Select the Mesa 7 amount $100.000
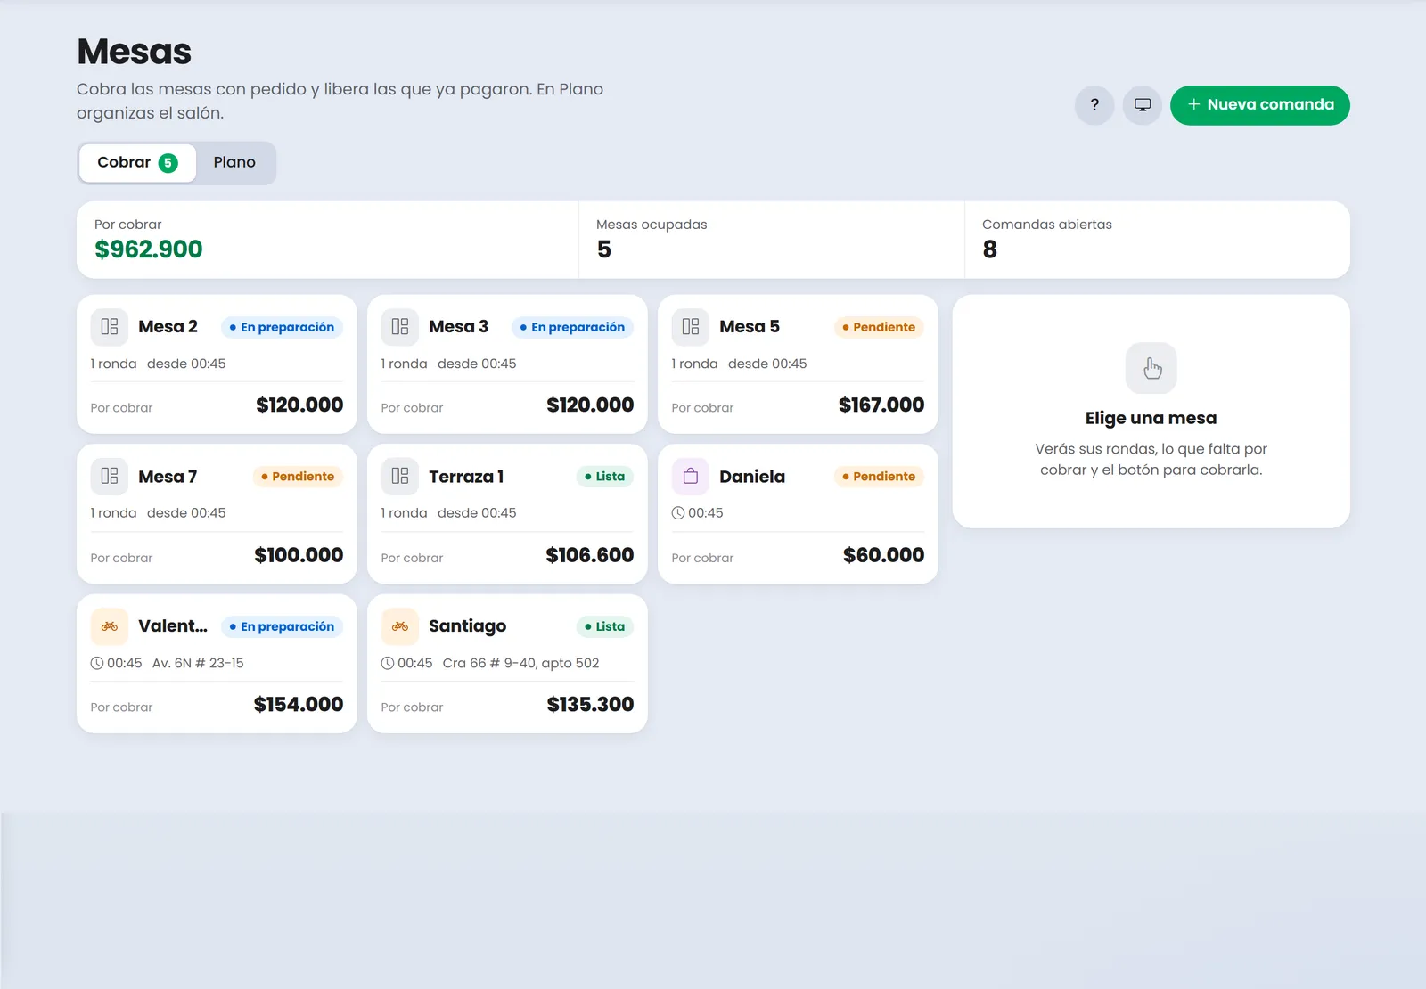The height and width of the screenshot is (989, 1426). pyautogui.click(x=299, y=555)
